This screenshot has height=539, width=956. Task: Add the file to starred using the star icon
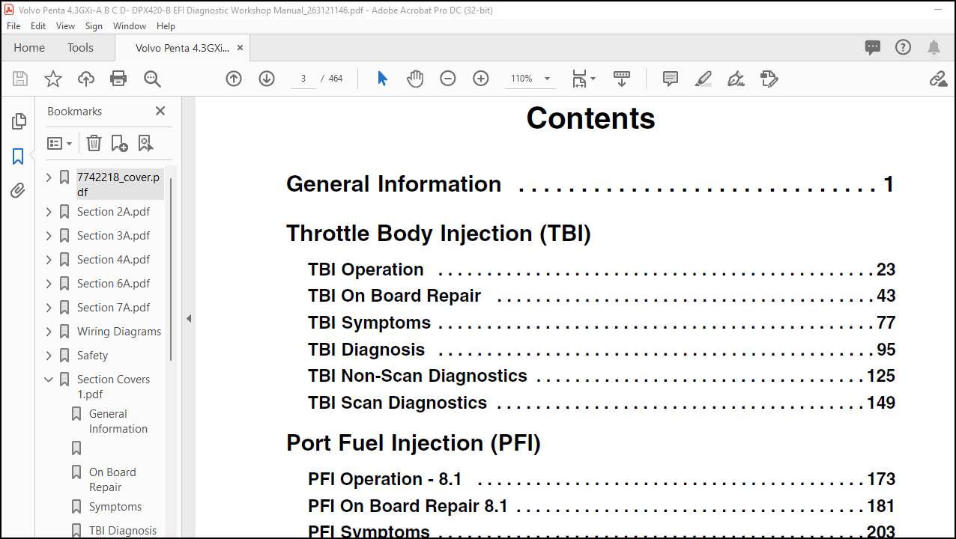point(53,79)
